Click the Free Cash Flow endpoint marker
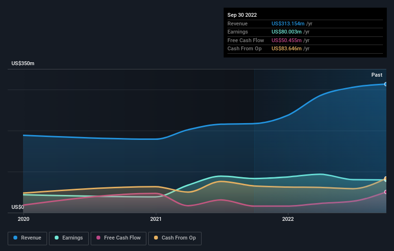 [x=386, y=192]
